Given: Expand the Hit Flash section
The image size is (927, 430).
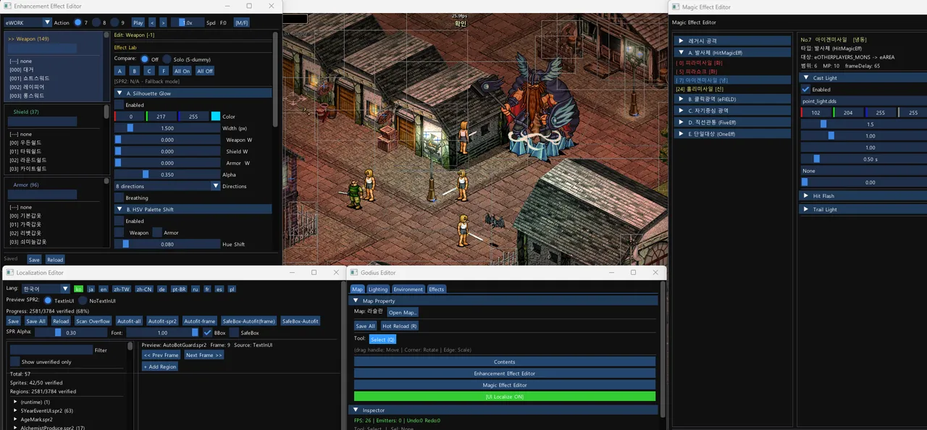Looking at the screenshot, I should click(863, 195).
